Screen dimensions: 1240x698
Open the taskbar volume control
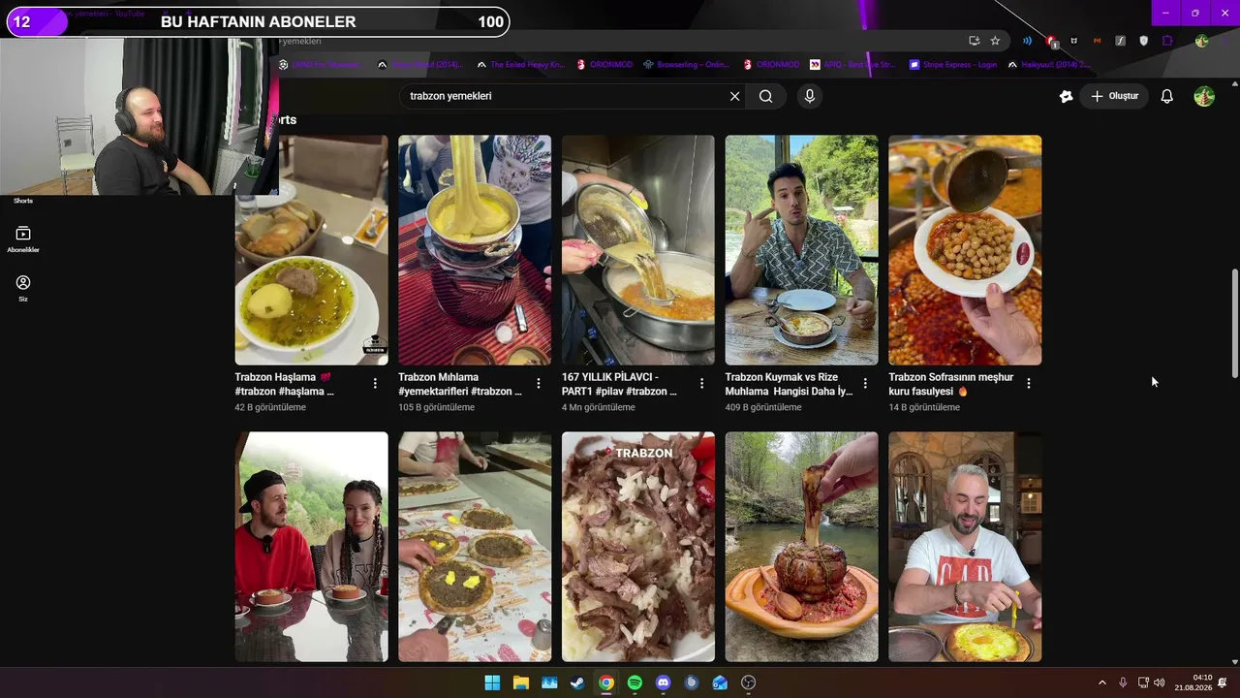pyautogui.click(x=1160, y=682)
